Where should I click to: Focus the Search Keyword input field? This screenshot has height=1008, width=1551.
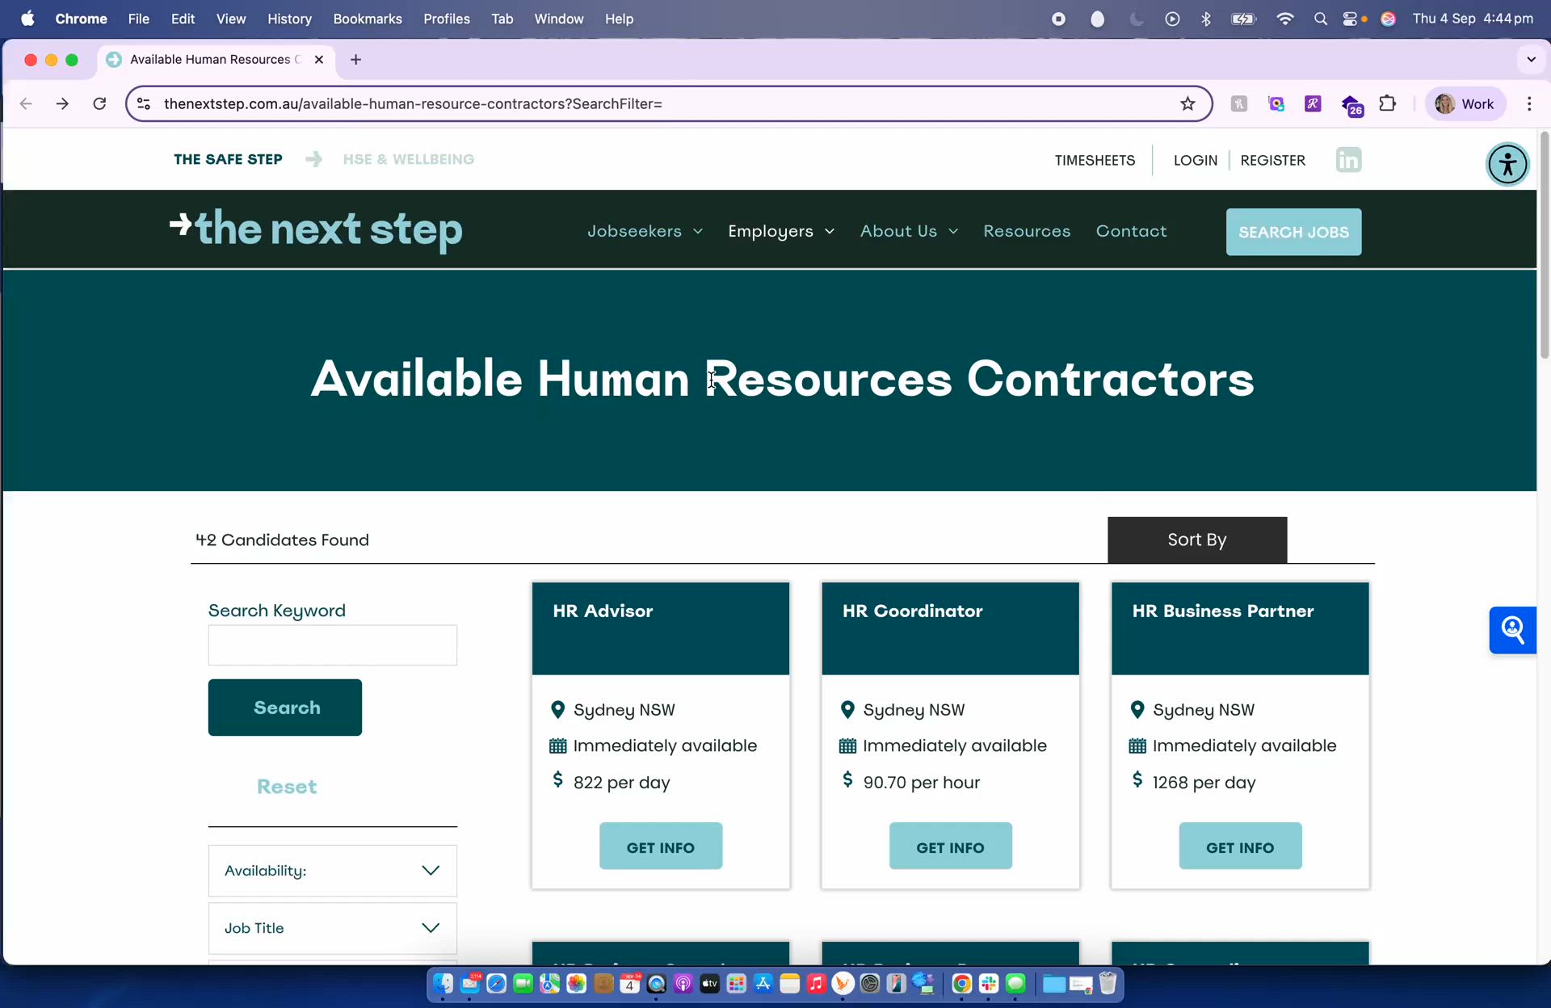point(333,645)
